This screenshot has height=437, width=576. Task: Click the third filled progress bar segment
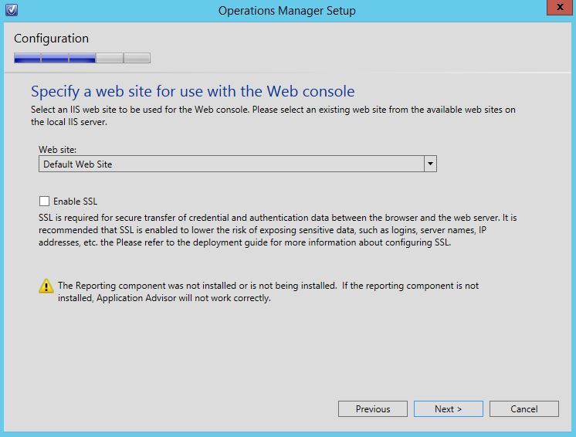(82, 58)
